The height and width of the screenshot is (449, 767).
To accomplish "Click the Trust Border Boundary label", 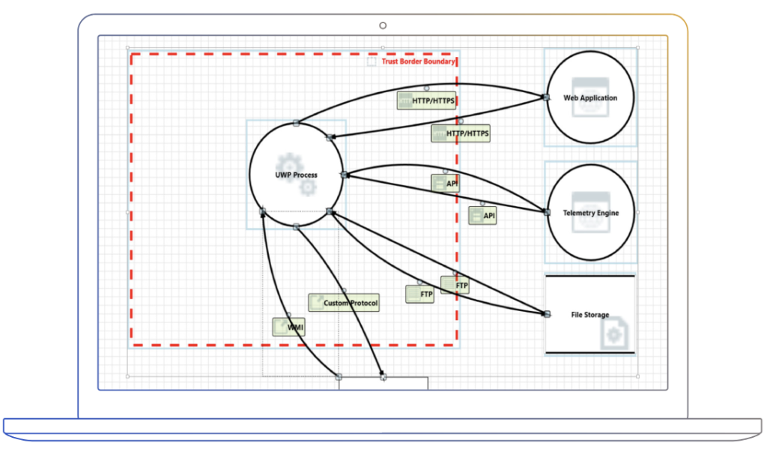I will coord(418,61).
